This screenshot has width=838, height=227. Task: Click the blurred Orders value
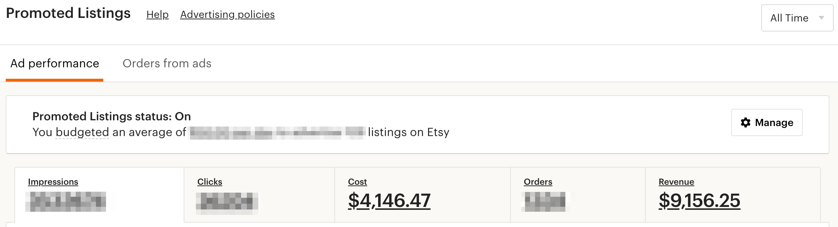tap(545, 202)
